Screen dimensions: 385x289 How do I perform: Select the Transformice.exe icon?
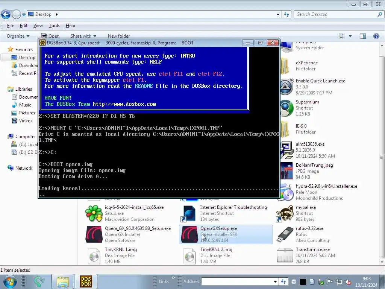pos(285,256)
